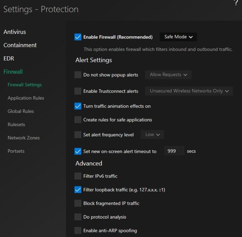This screenshot has height=237, width=242.
Task: Click the alert timeout 999 input field
Action: [174, 151]
